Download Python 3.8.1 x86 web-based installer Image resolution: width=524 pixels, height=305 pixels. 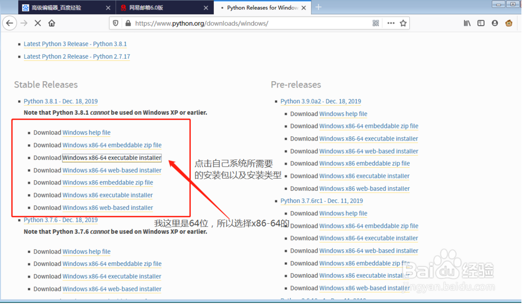point(107,208)
